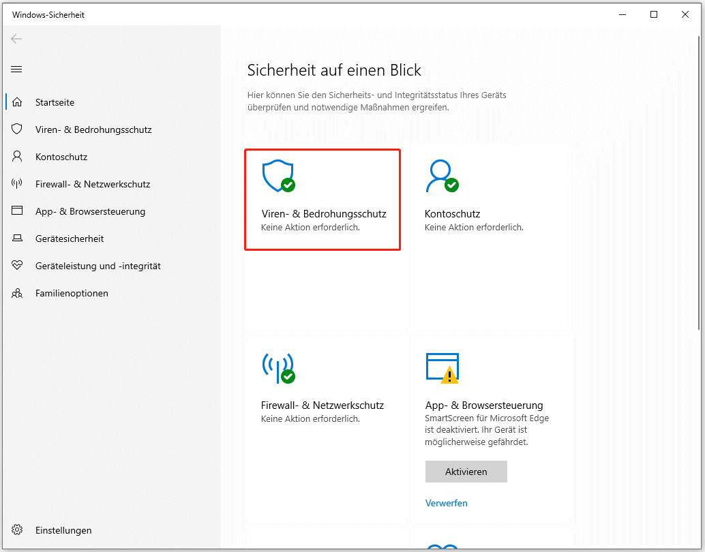Open the Viren- & Bedrohungsschutz tile
This screenshot has width=705, height=552.
[x=322, y=200]
